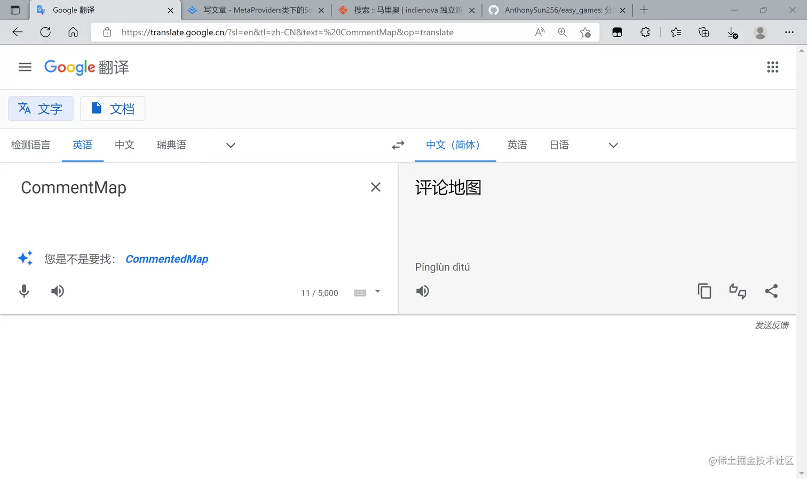Click the 发送反馈 feedback link

(x=771, y=325)
